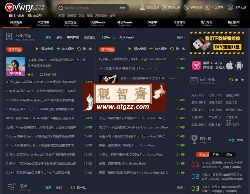
Task: Click plus icon to add 推荐串烧 to playlist
Action: pyautogui.click(x=58, y=49)
